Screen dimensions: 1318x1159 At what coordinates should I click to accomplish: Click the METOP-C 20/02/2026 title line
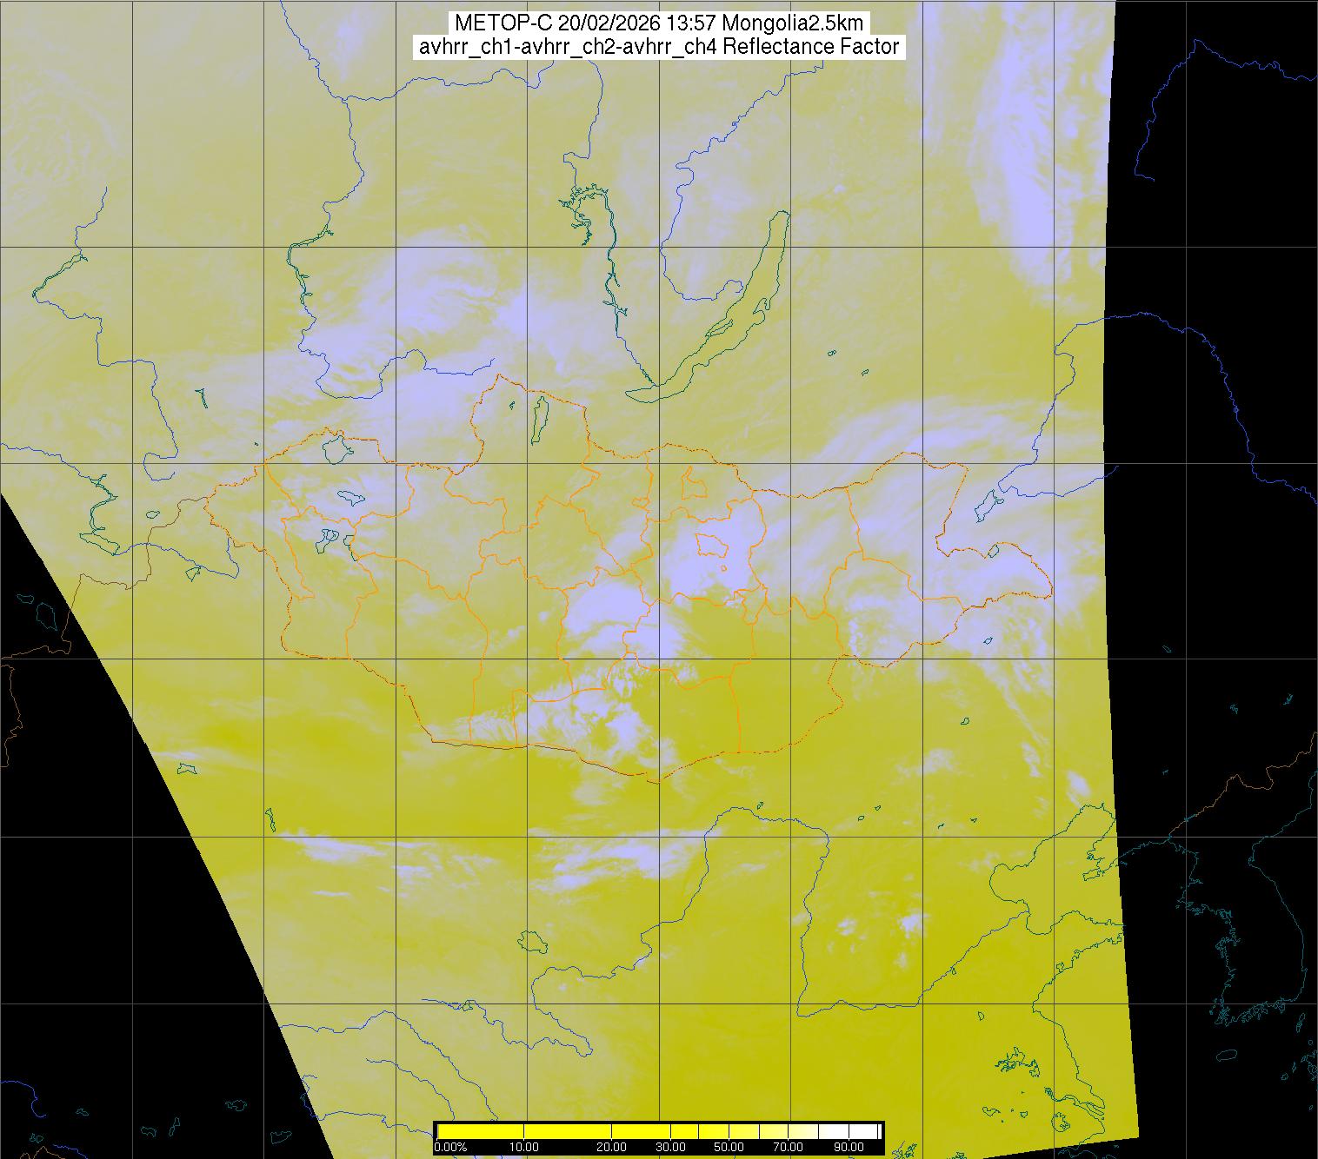tap(659, 23)
